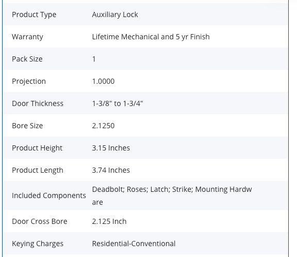The height and width of the screenshot is (257, 297).
Task: Select the 2.125 Inch value
Action: pyautogui.click(x=109, y=221)
